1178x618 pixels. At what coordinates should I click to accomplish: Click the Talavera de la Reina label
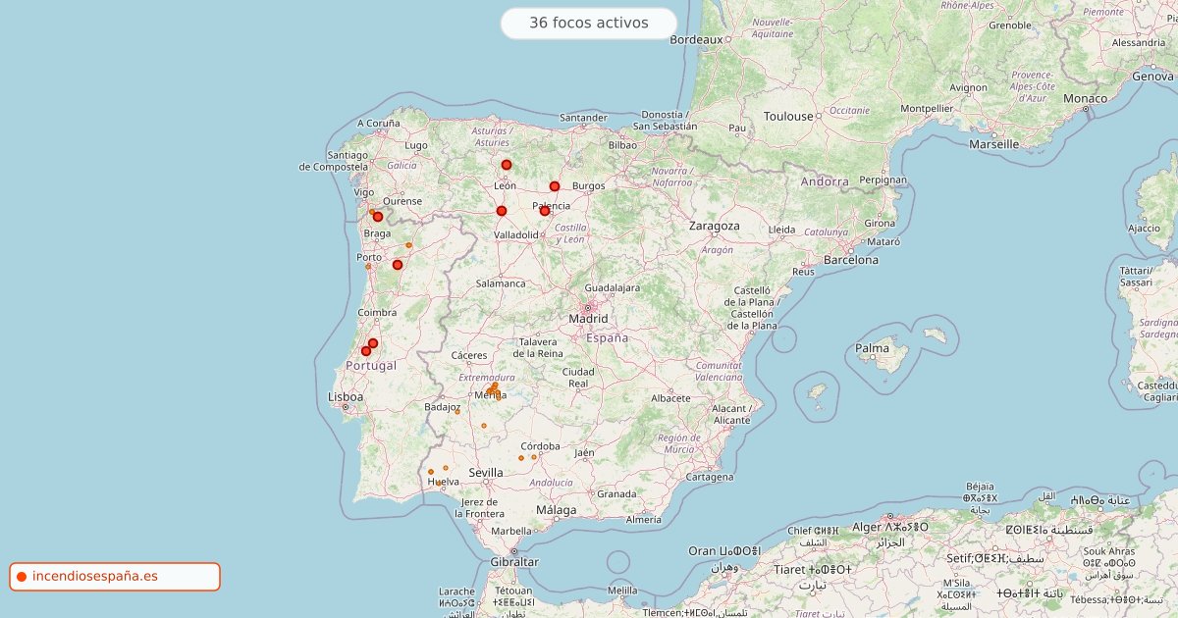pos(537,347)
